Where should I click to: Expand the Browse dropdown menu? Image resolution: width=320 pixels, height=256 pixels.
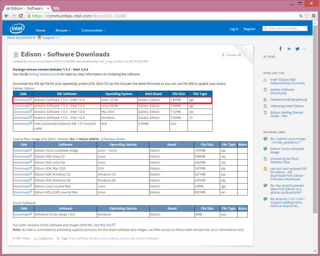[63, 30]
